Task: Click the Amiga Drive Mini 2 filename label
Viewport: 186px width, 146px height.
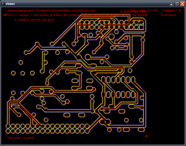Action: pyautogui.click(x=49, y=10)
